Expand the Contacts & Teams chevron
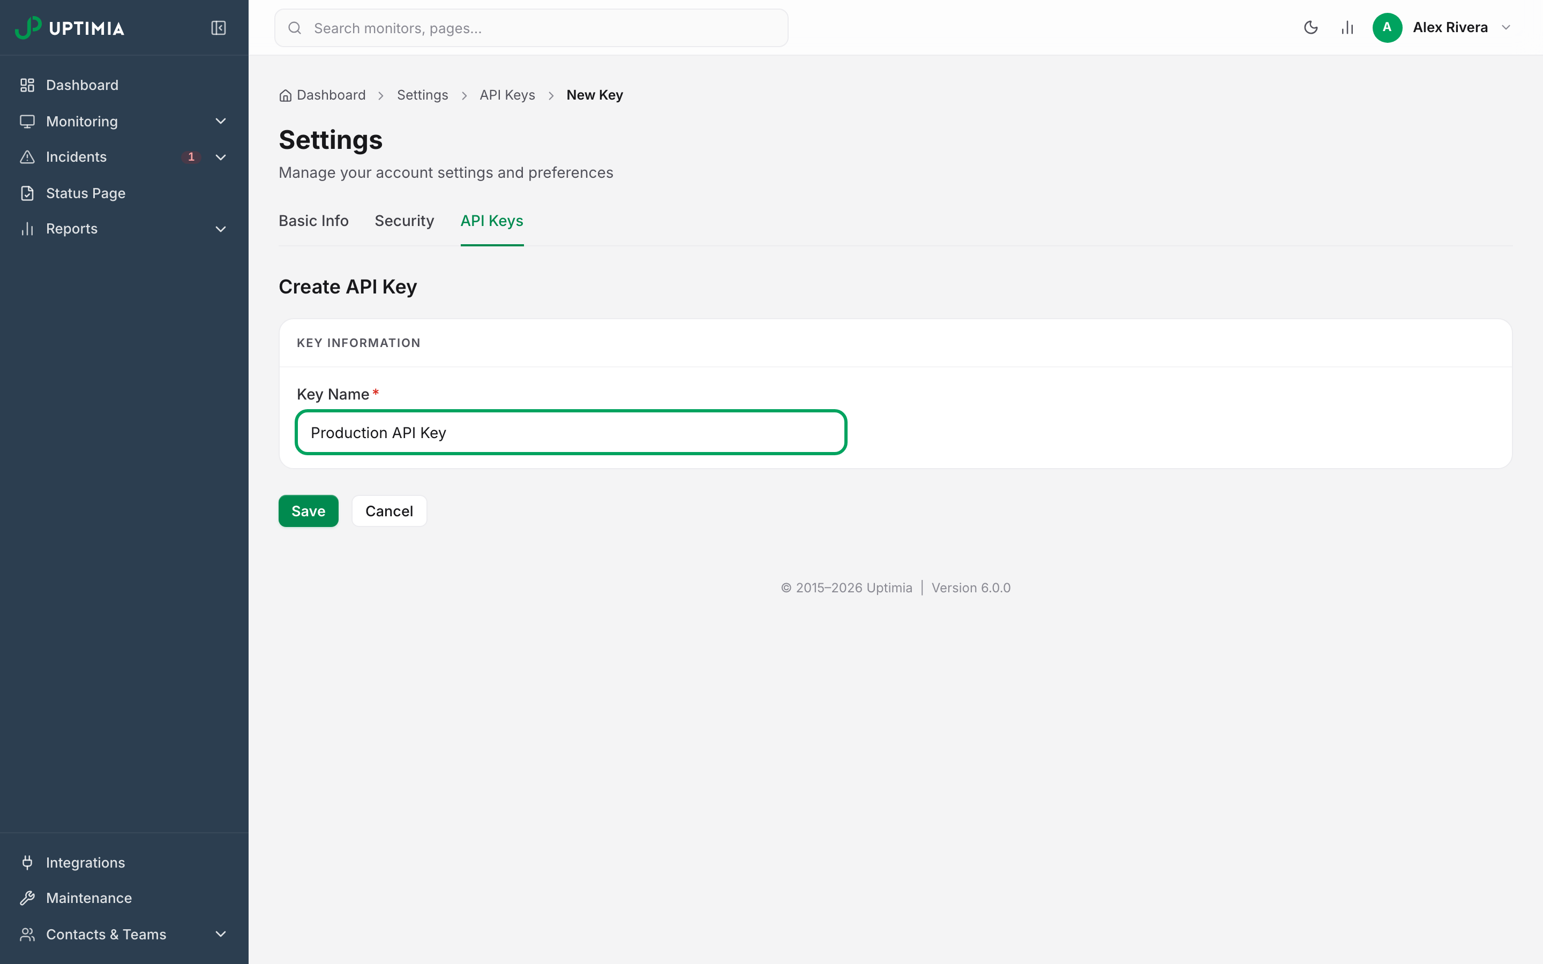Image resolution: width=1543 pixels, height=964 pixels. [x=221, y=935]
